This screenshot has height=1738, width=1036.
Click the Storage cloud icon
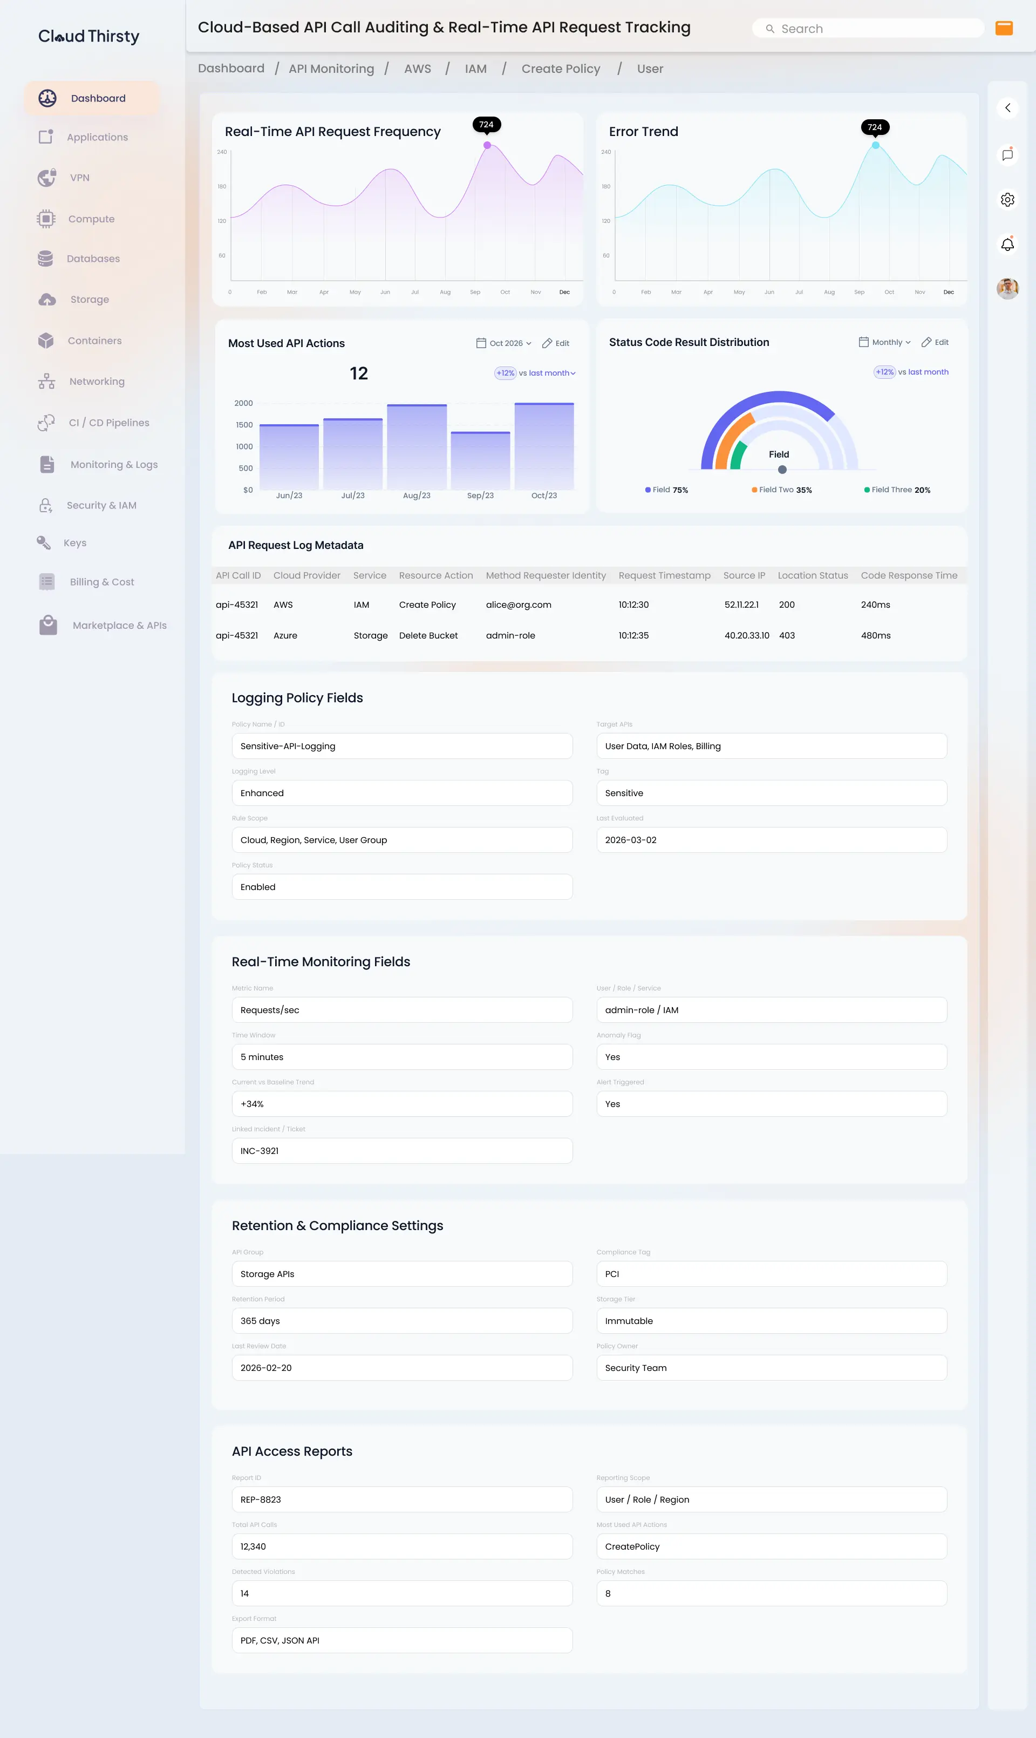[47, 300]
